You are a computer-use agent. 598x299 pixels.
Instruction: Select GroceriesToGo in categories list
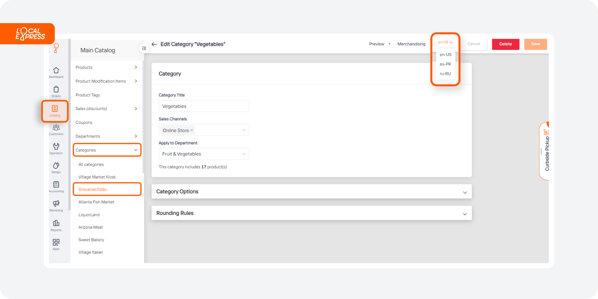click(93, 190)
